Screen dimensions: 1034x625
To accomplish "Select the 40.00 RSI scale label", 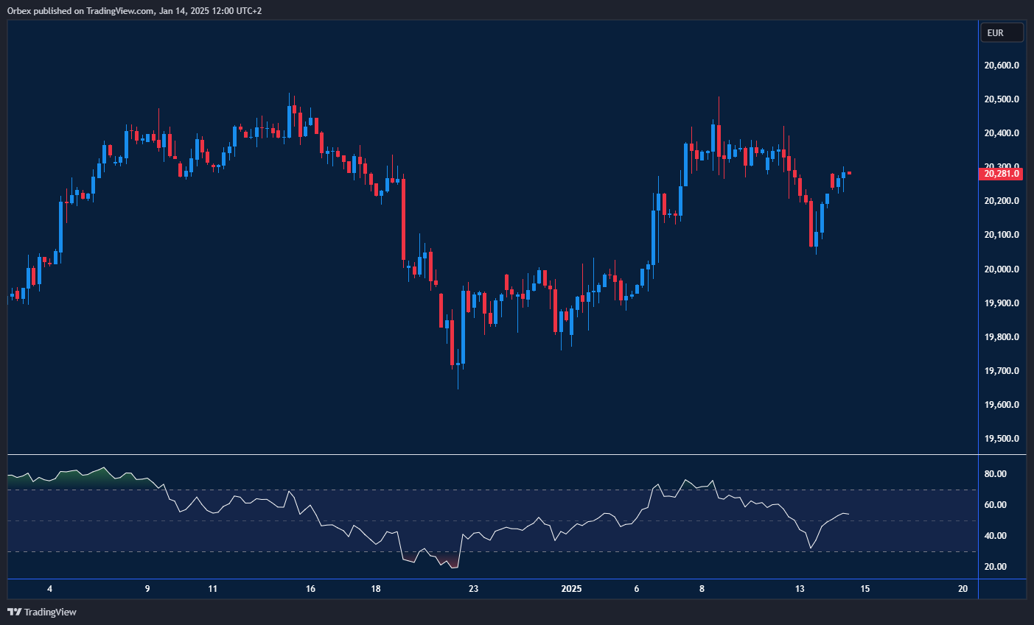I will (x=995, y=536).
